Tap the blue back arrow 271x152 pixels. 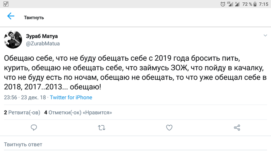coord(11,16)
